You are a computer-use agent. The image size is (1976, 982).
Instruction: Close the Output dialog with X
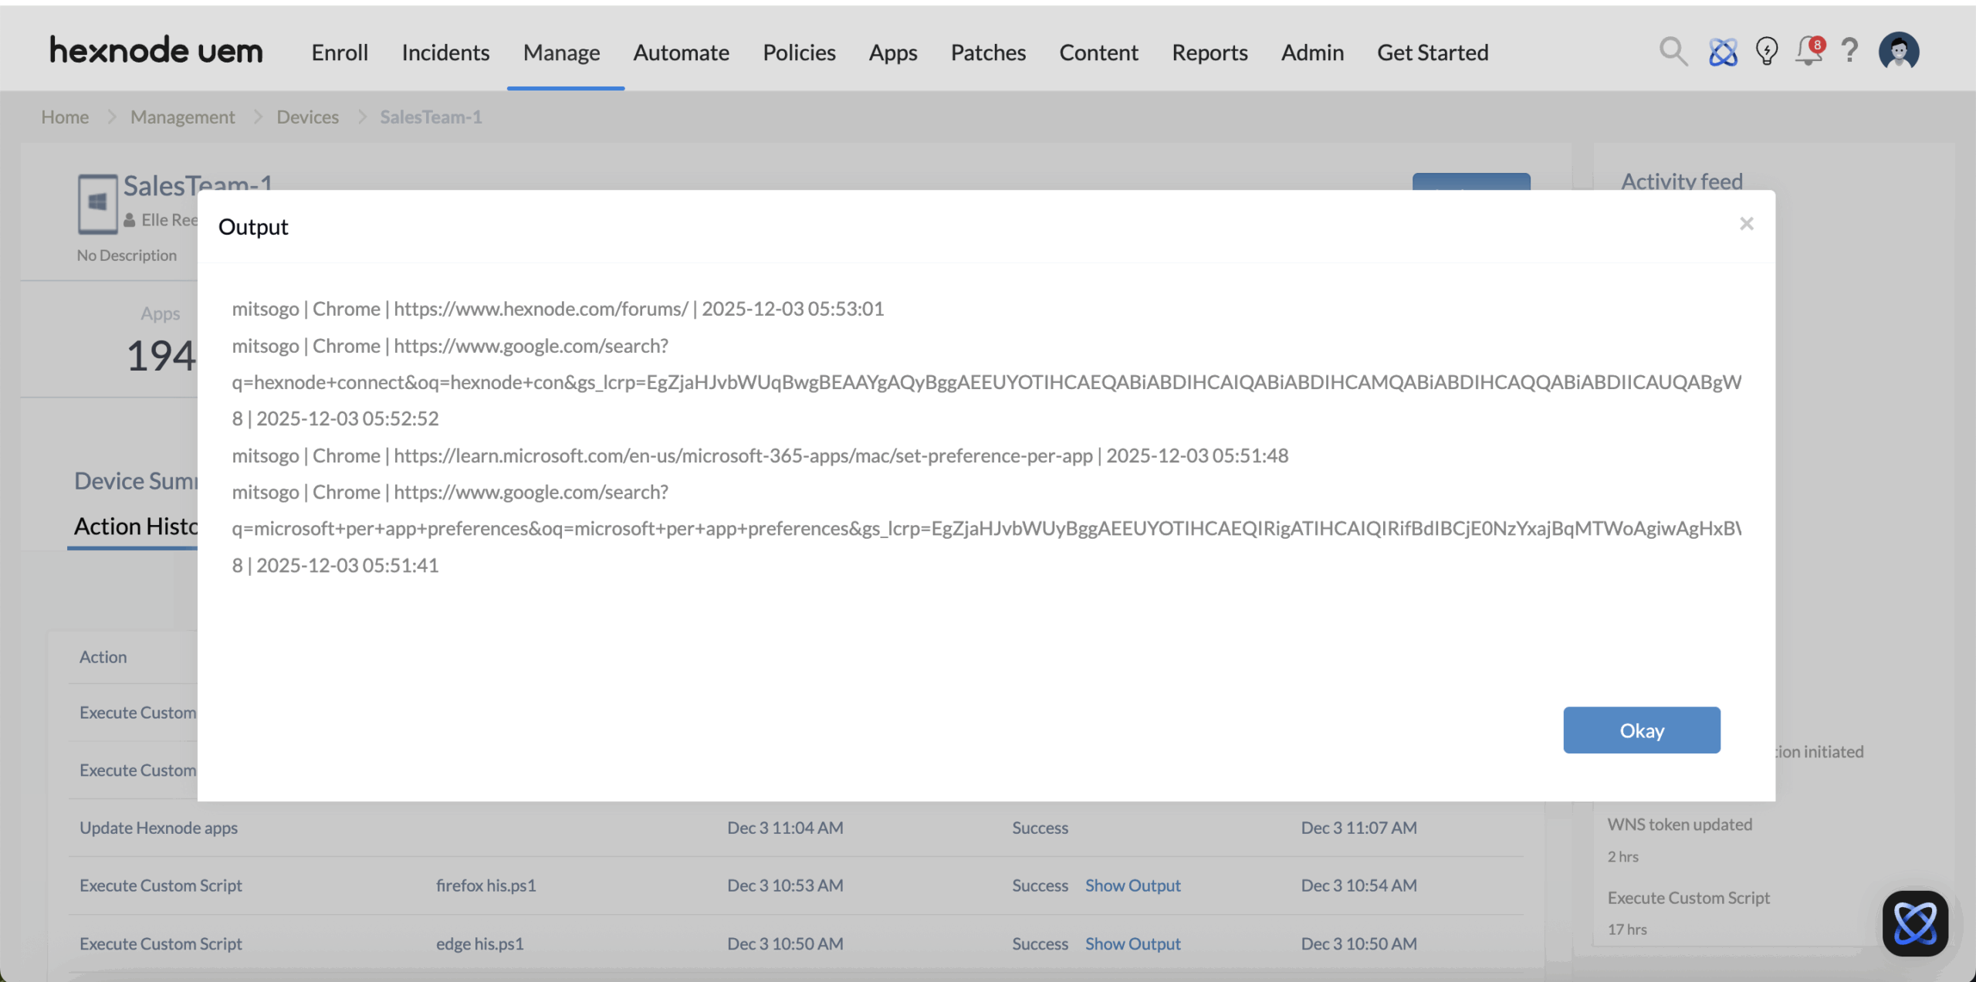click(x=1747, y=224)
